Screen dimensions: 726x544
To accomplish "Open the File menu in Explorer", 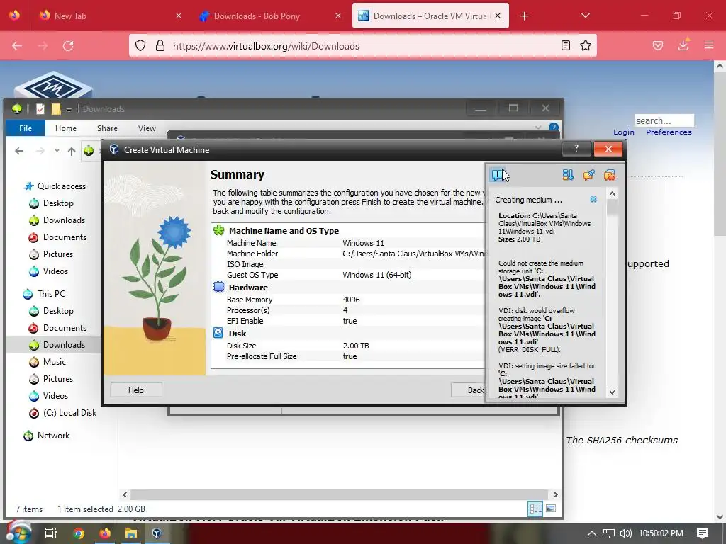I will (x=26, y=128).
